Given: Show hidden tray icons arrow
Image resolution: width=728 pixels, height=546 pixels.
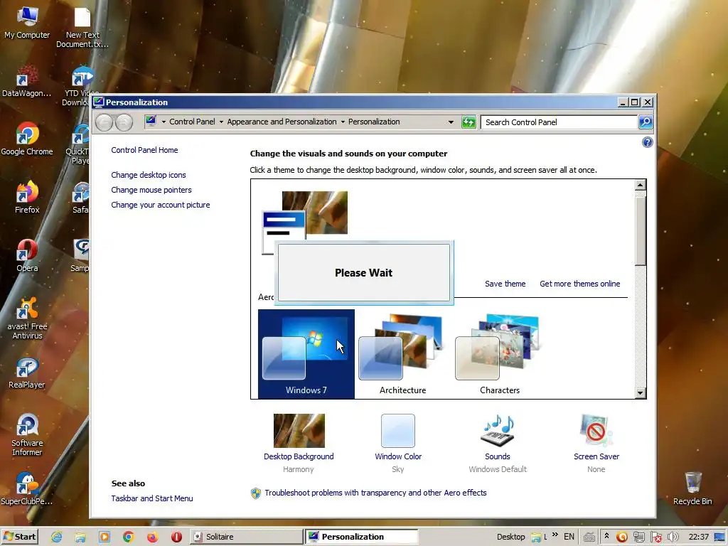Looking at the screenshot, I should (606, 536).
